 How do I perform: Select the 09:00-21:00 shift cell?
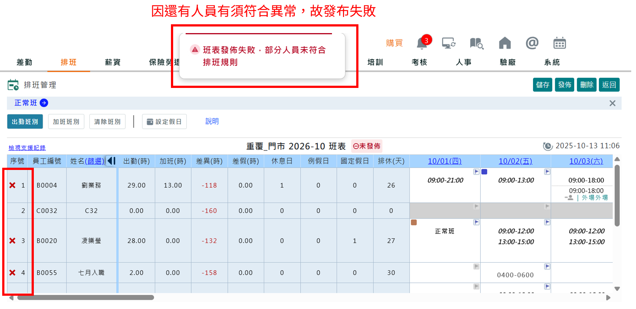pyautogui.click(x=446, y=180)
